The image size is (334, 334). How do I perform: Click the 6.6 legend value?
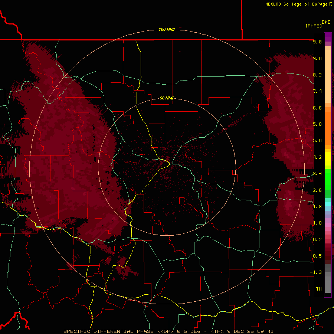(x=317, y=108)
